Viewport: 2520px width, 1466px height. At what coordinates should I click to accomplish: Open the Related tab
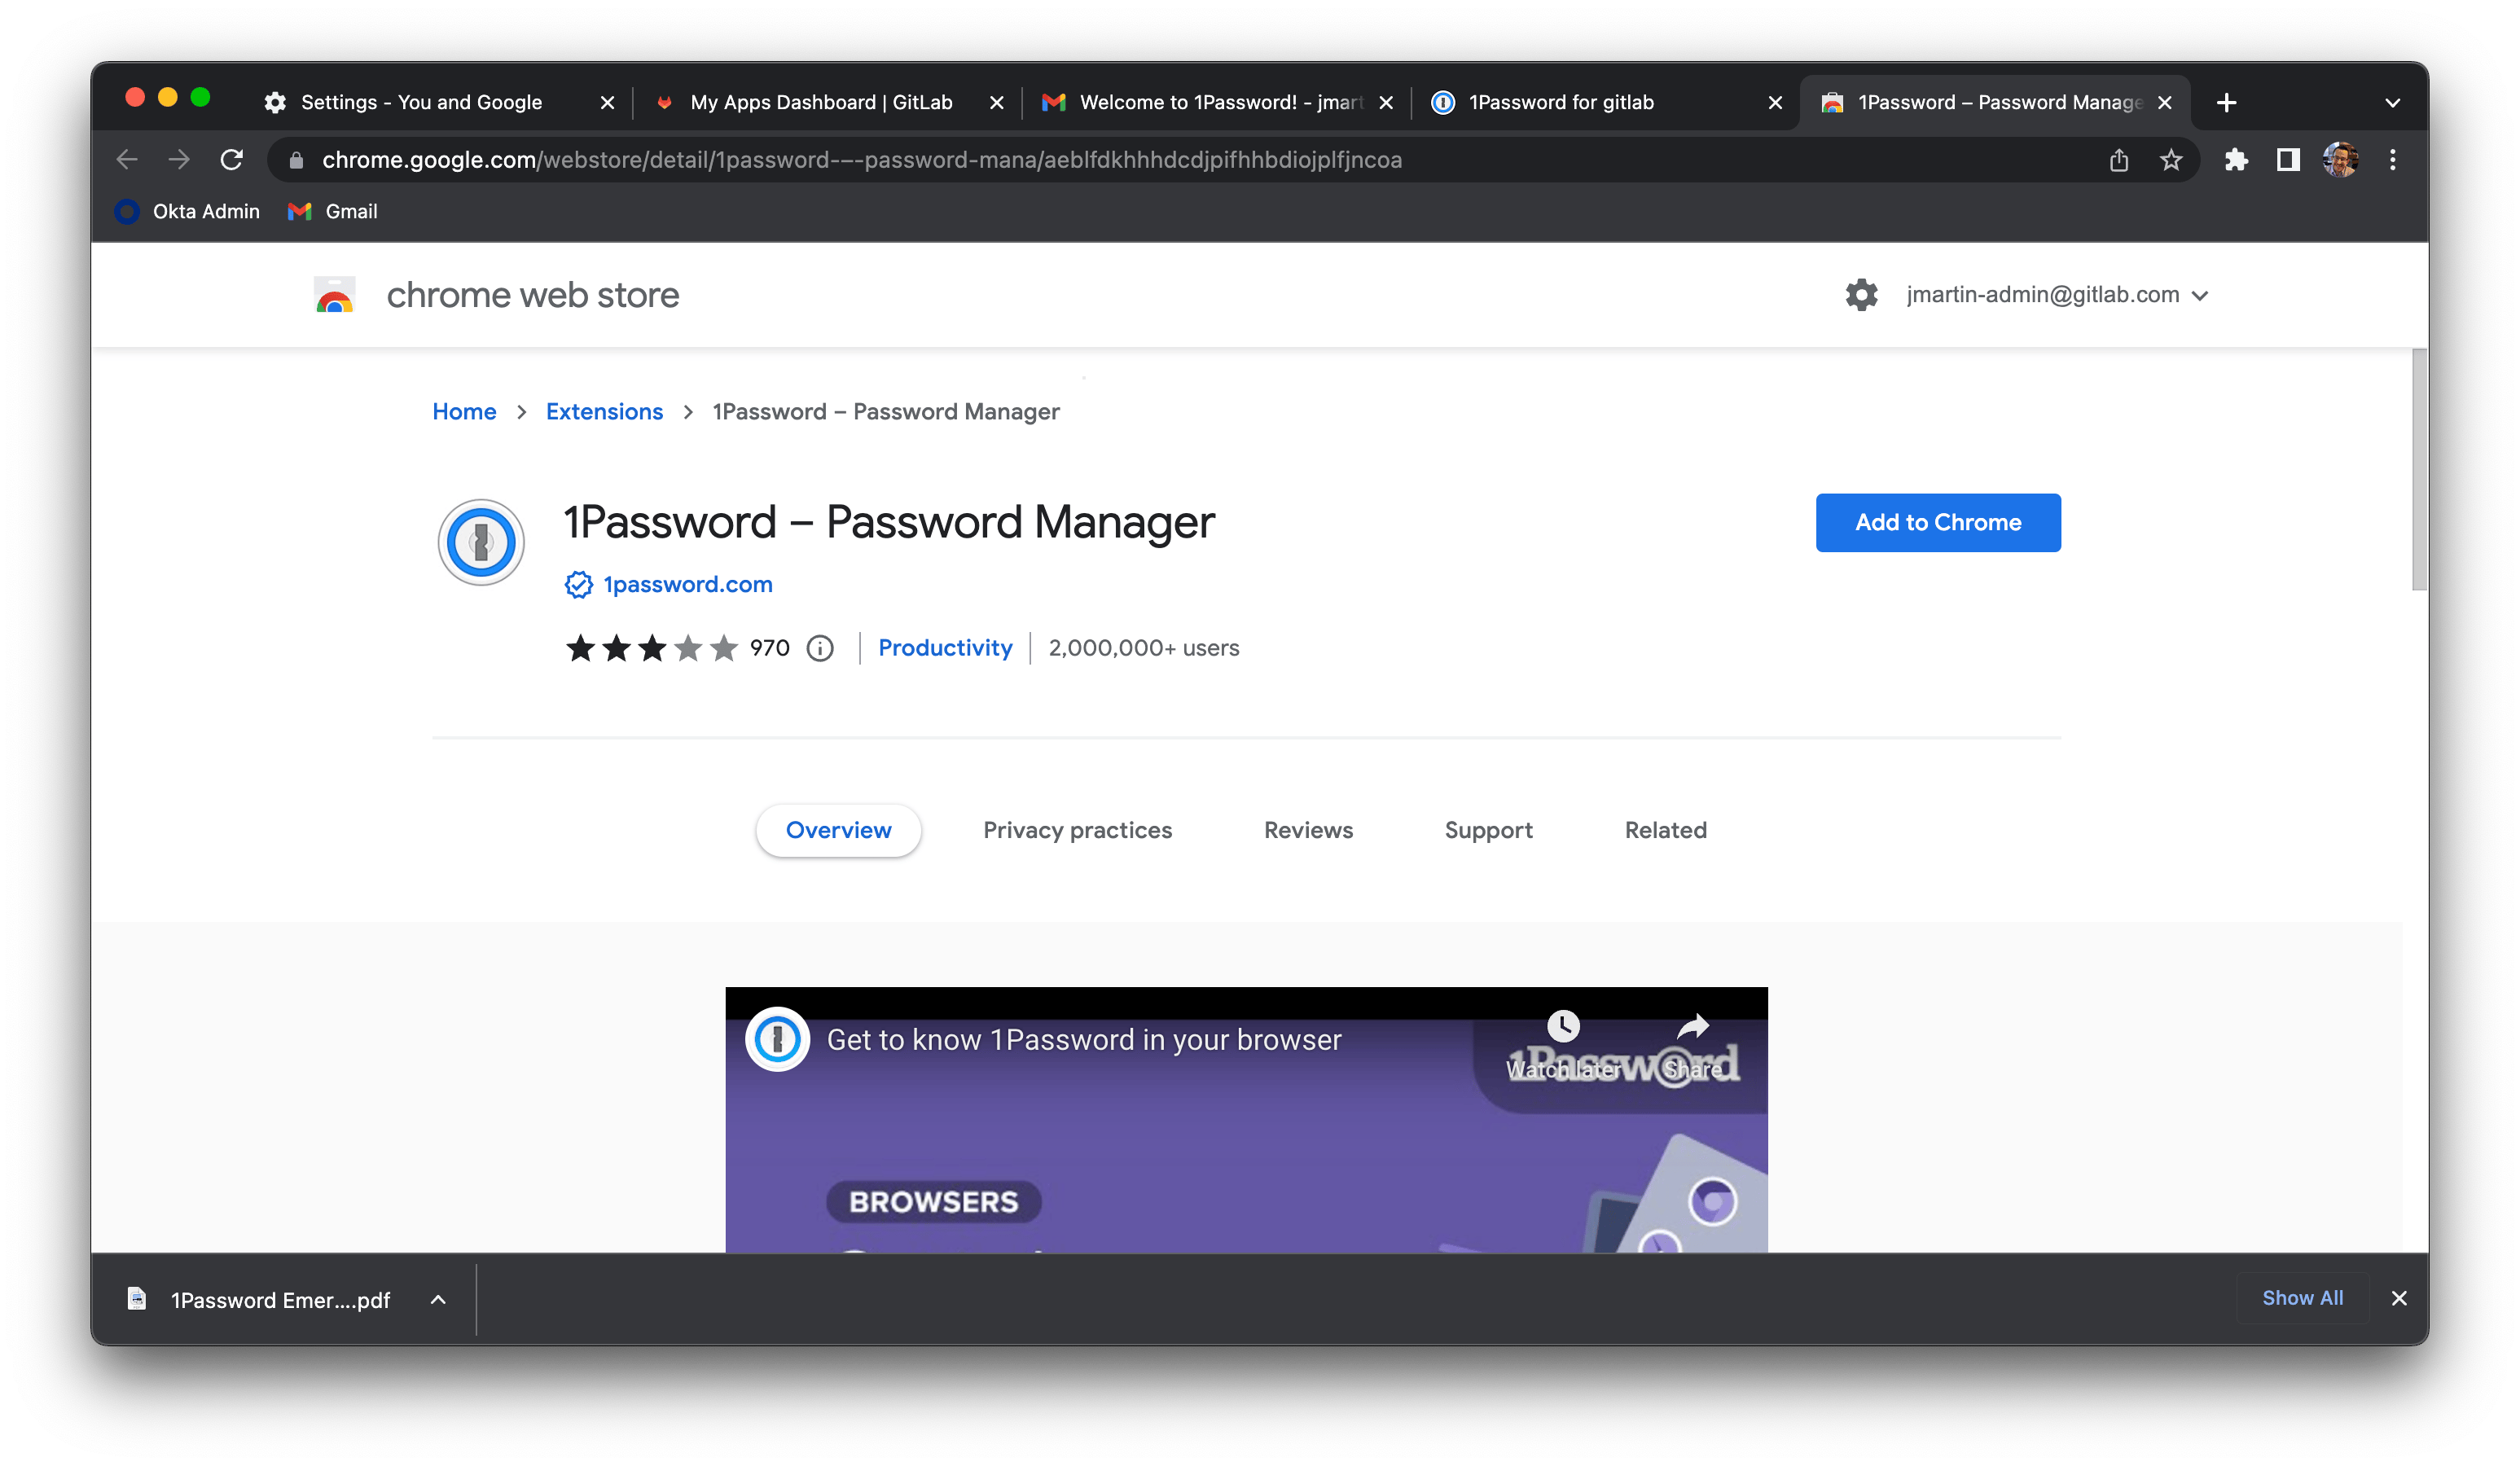[x=1666, y=830]
